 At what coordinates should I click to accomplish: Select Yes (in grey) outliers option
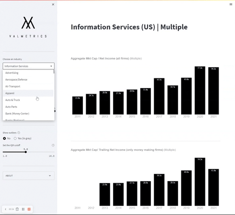point(15,138)
